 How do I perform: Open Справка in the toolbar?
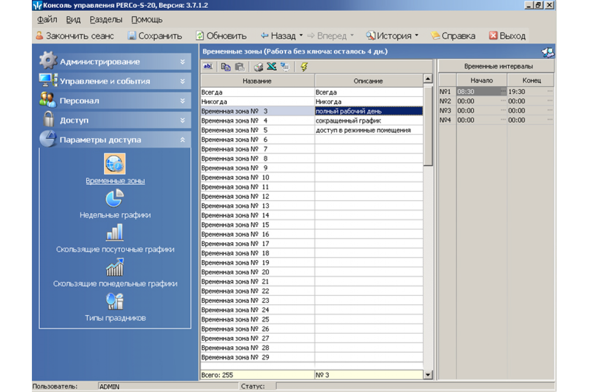(x=453, y=36)
